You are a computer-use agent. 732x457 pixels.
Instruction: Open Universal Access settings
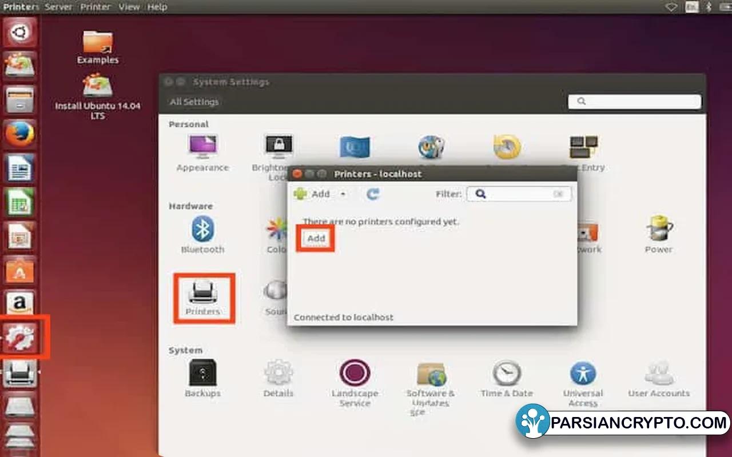[583, 384]
